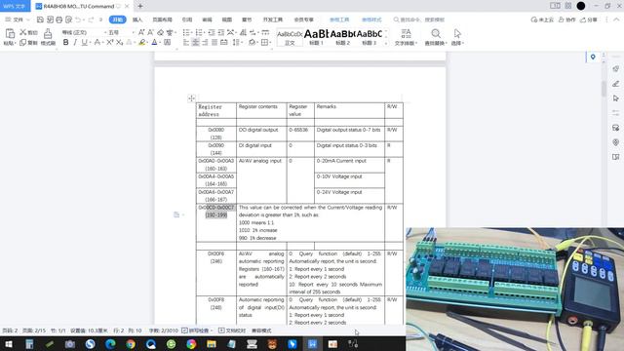Screen dimensions: 624x351
Task: Click the numbered list icon
Action: (199, 32)
